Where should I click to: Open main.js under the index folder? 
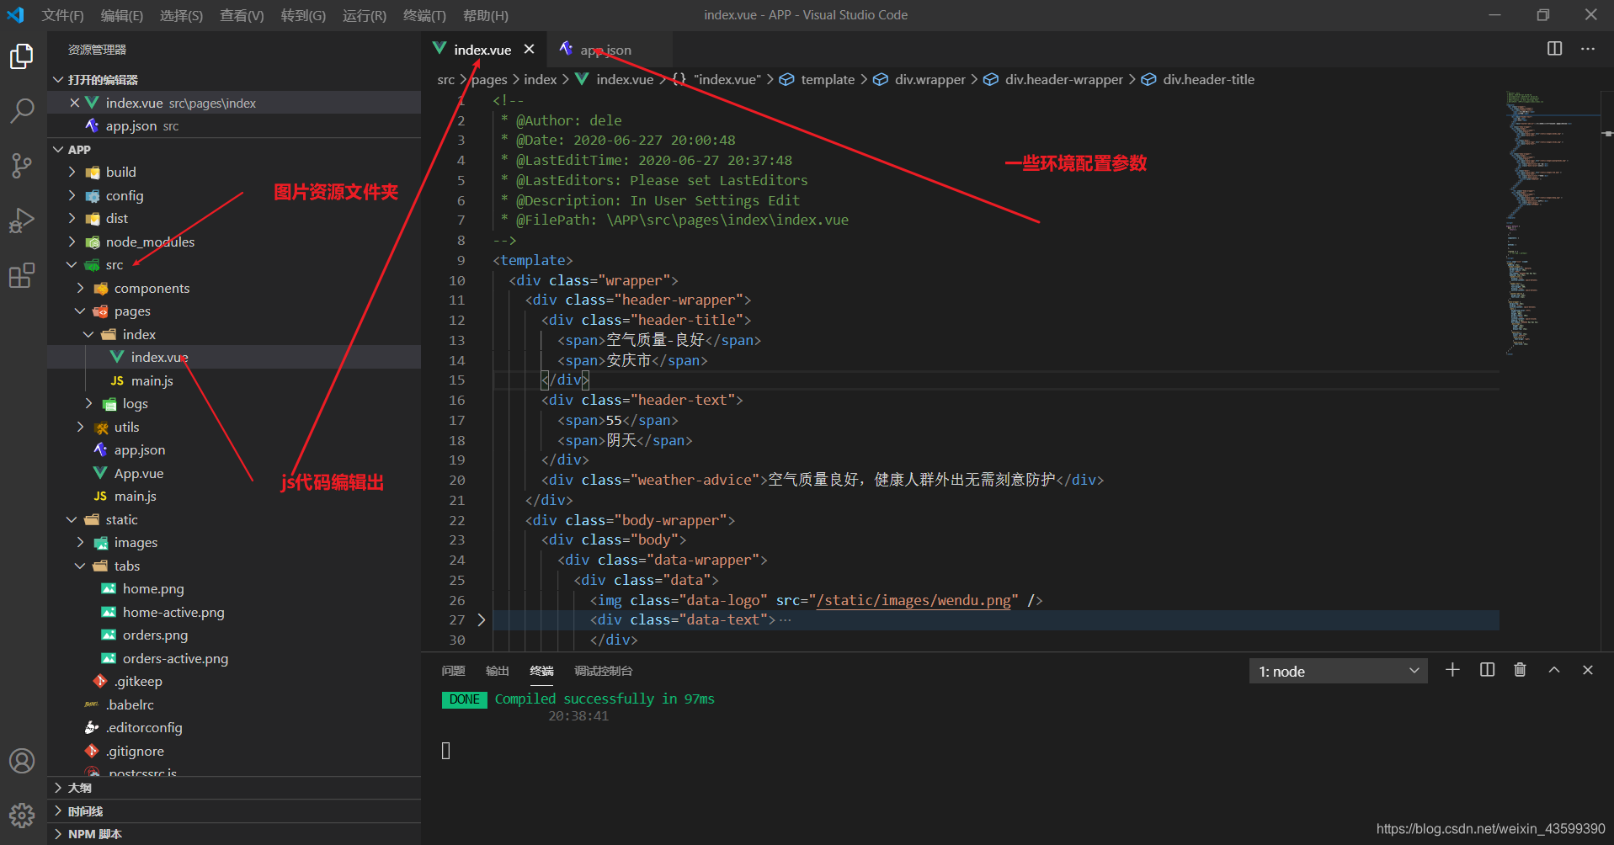[x=234, y=380]
